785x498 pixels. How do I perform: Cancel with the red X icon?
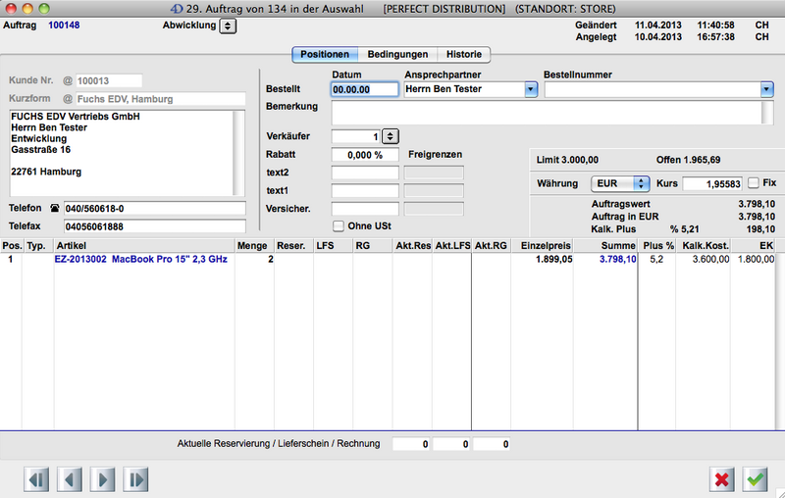point(722,479)
